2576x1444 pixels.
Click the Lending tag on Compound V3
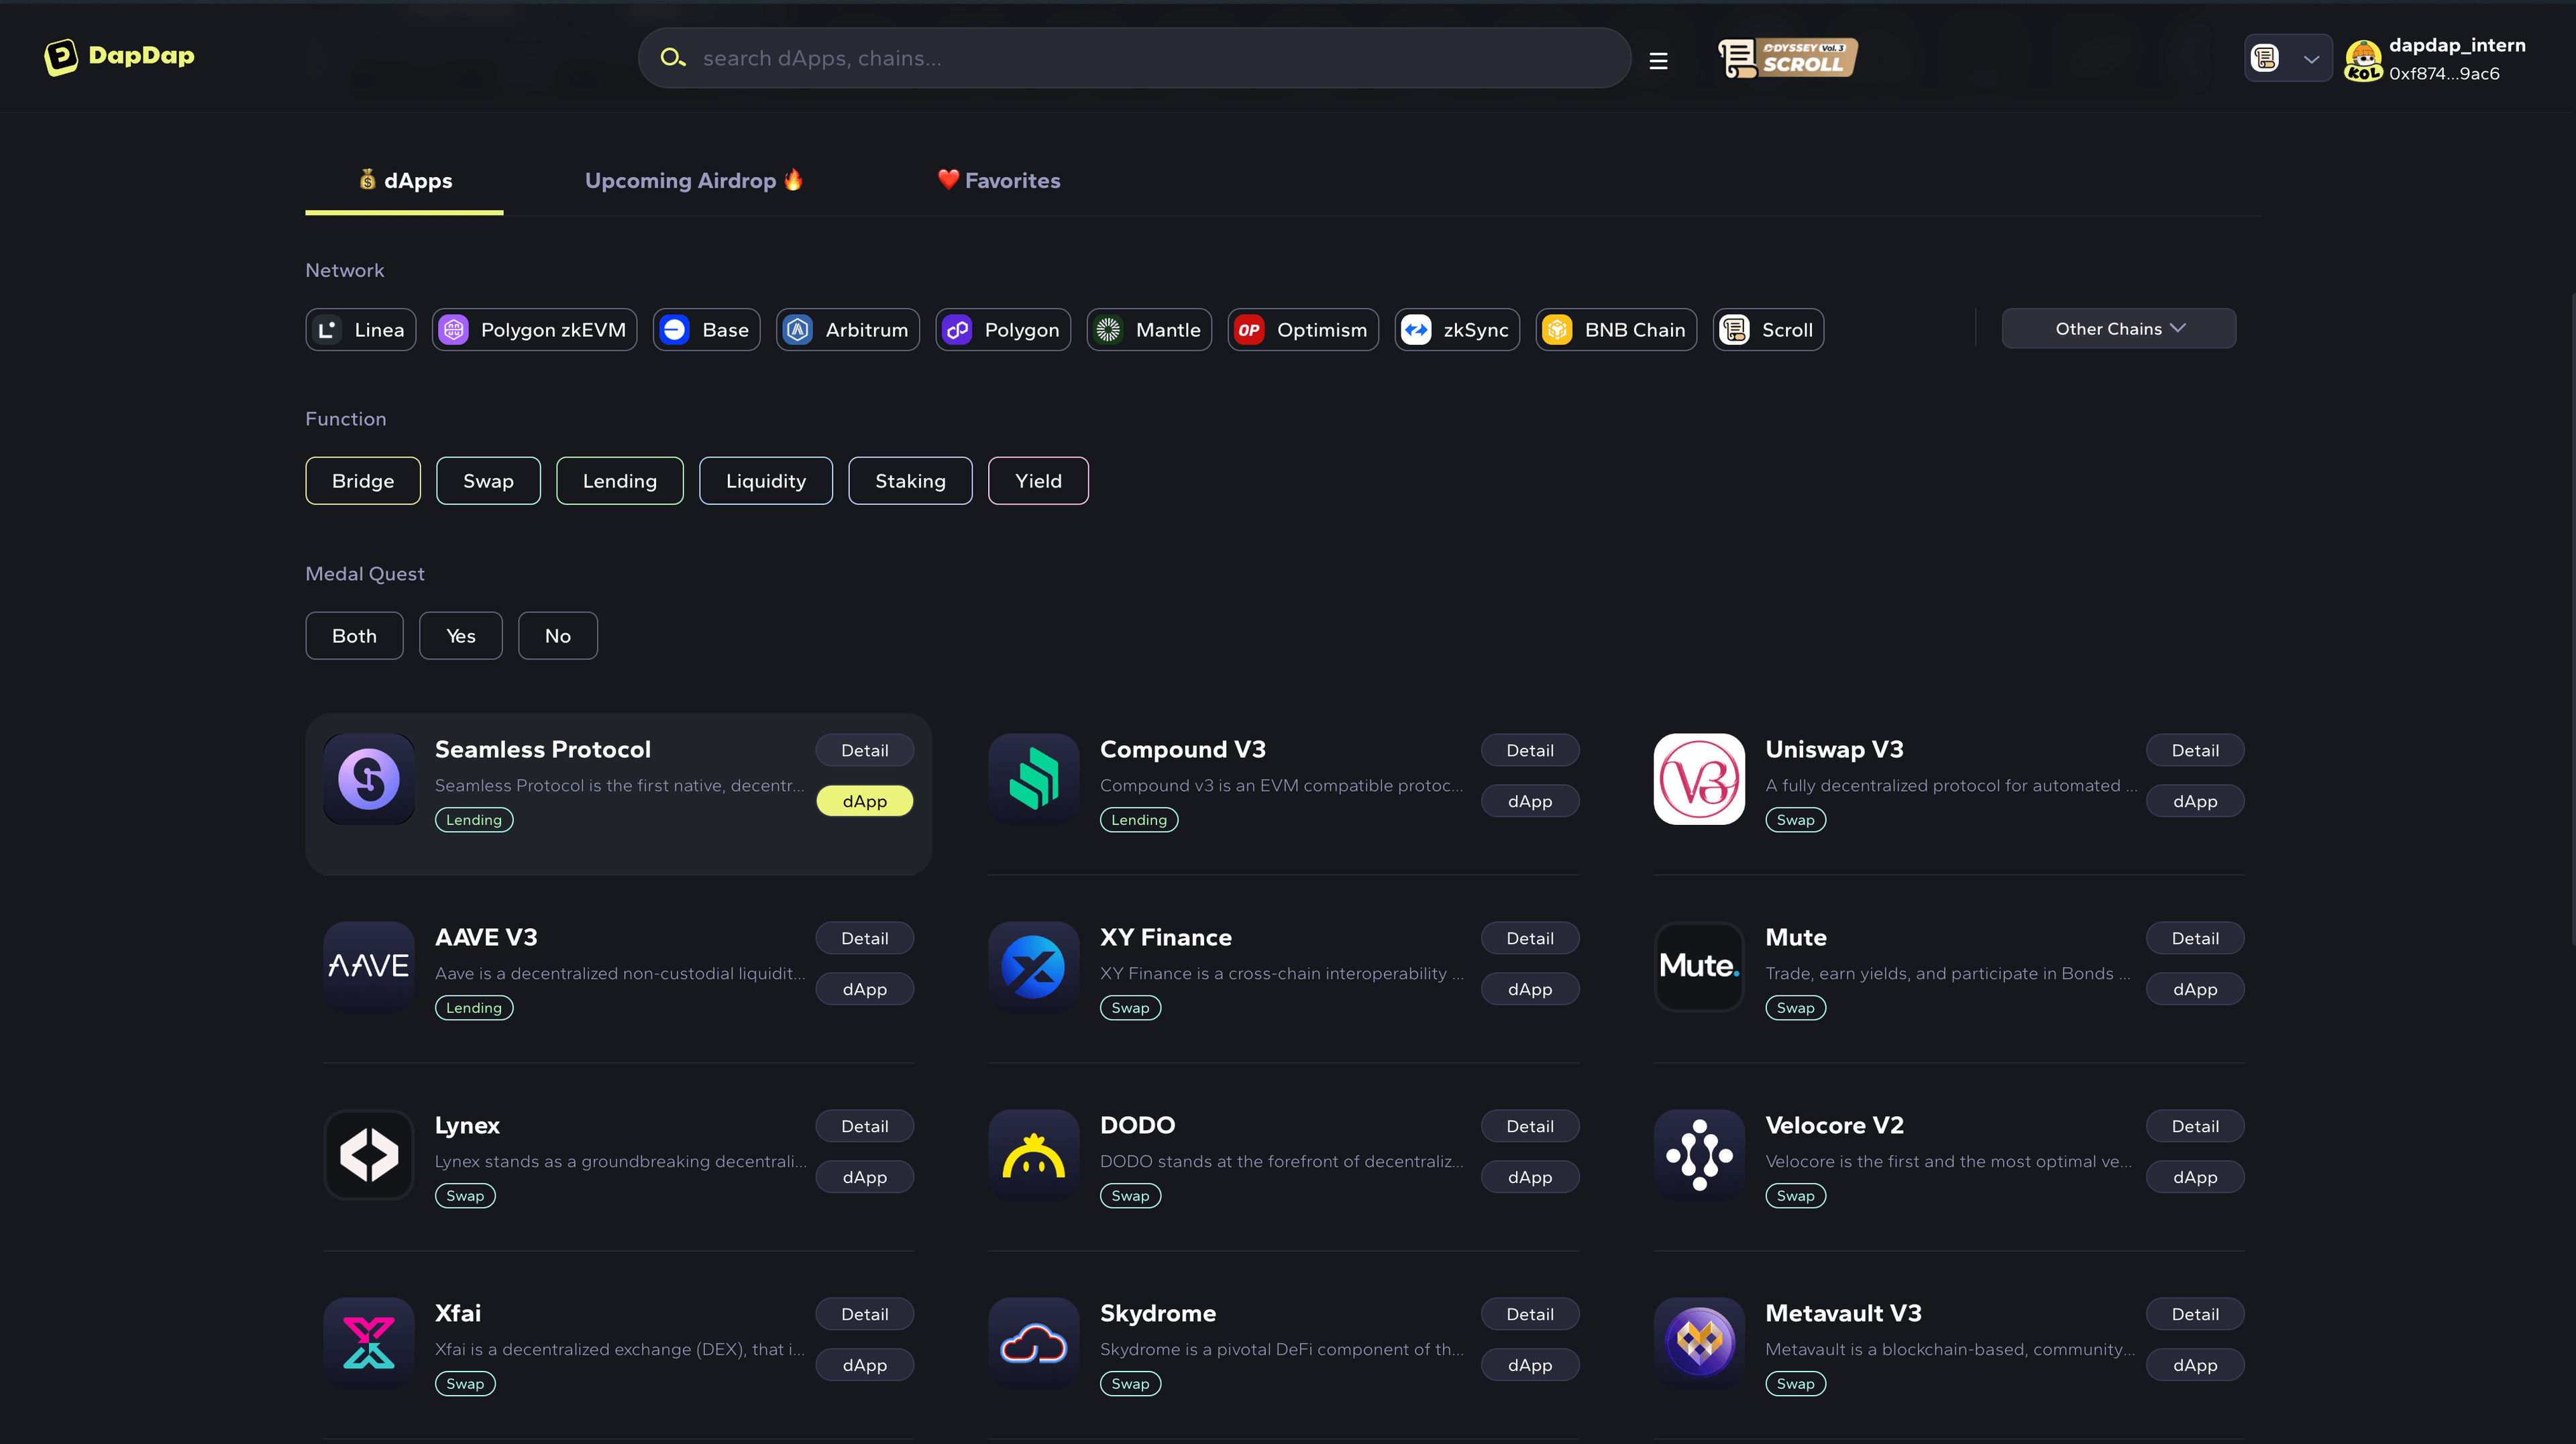tap(1139, 820)
